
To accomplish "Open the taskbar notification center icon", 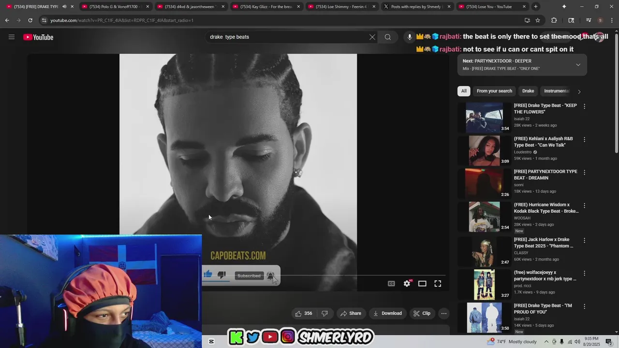I will pos(609,342).
